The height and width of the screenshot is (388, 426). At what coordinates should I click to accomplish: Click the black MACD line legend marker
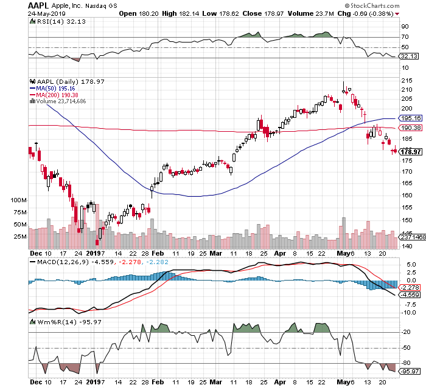pos(33,262)
